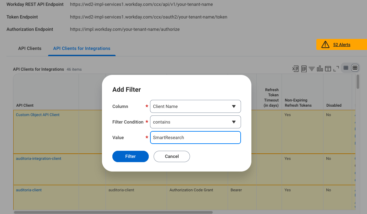Switch to wide grid density view
367x214 pixels.
tap(355, 68)
